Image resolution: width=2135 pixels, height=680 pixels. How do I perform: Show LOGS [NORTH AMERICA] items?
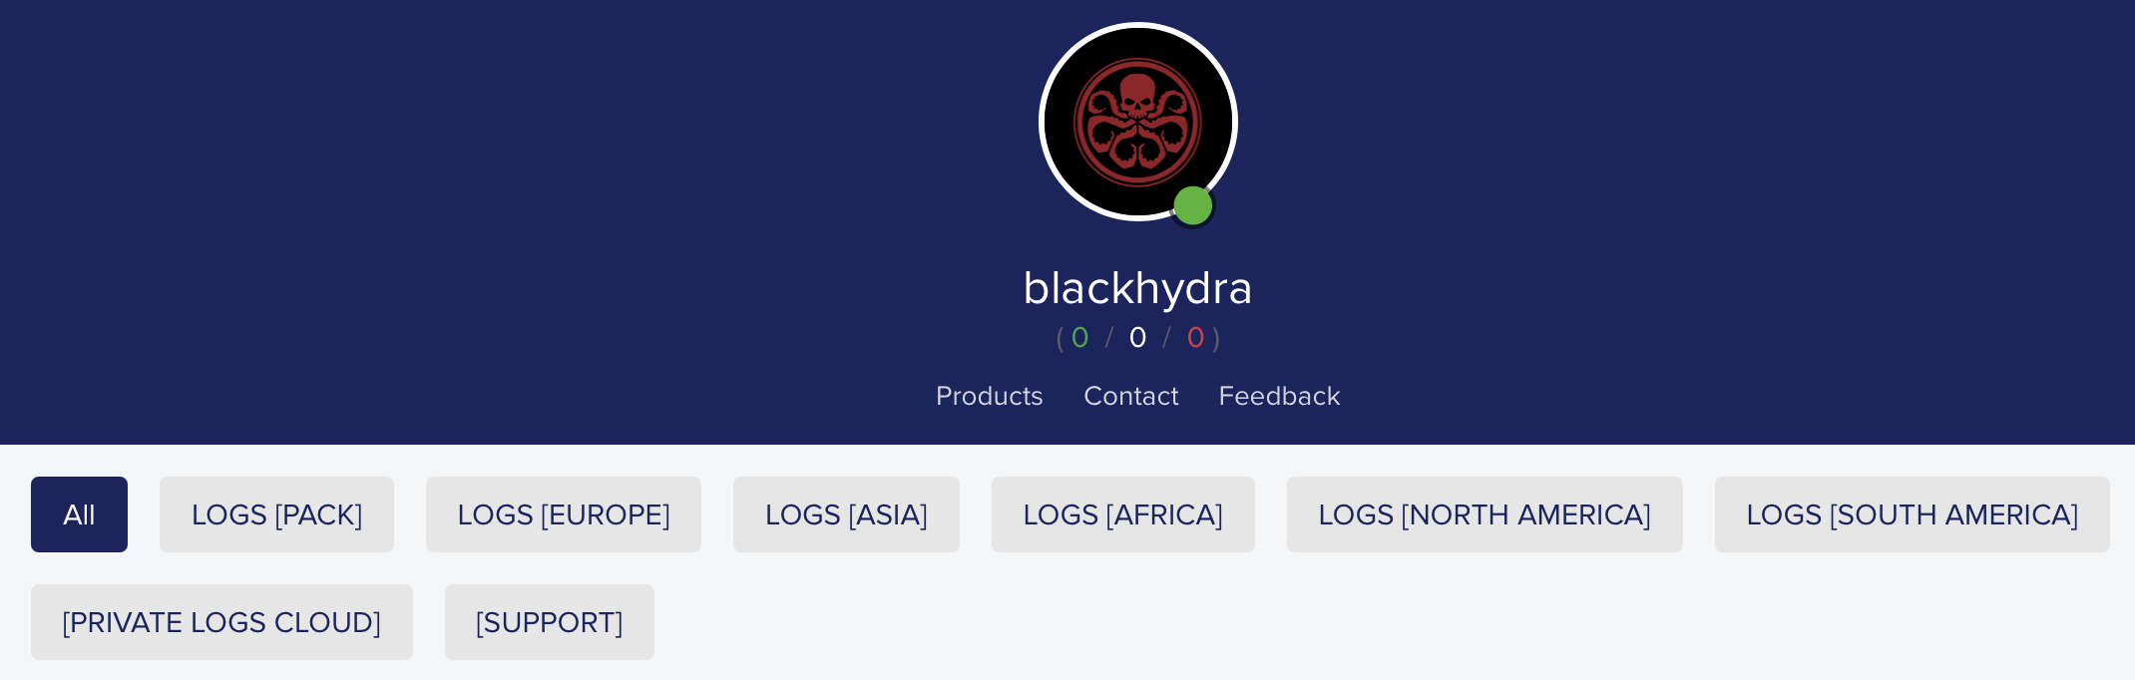[1485, 514]
